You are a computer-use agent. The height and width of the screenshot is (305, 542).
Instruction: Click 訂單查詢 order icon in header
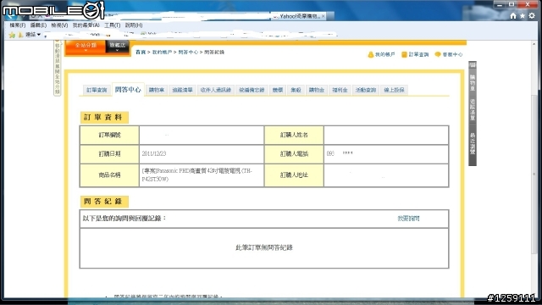click(404, 54)
